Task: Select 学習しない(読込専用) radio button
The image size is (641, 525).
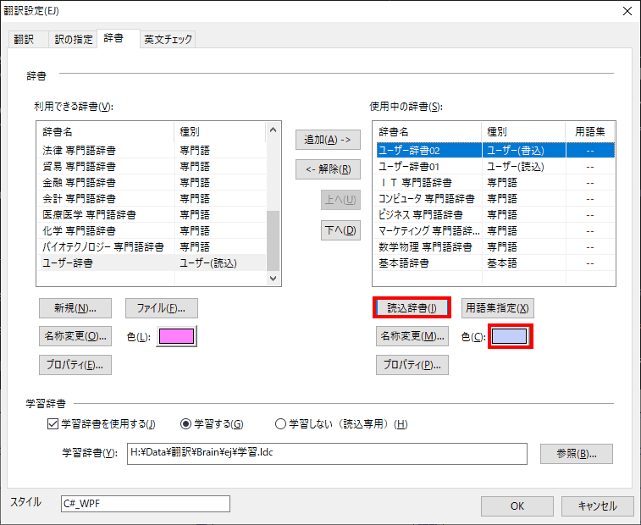Action: click(x=341, y=424)
